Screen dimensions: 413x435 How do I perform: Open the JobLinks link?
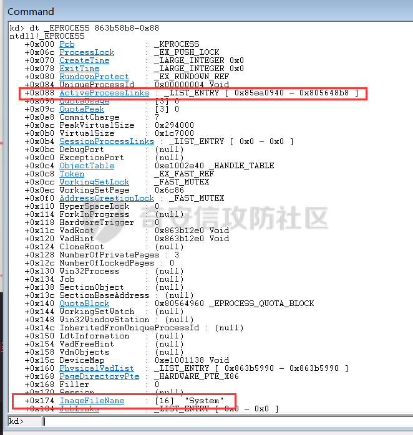coord(79,409)
